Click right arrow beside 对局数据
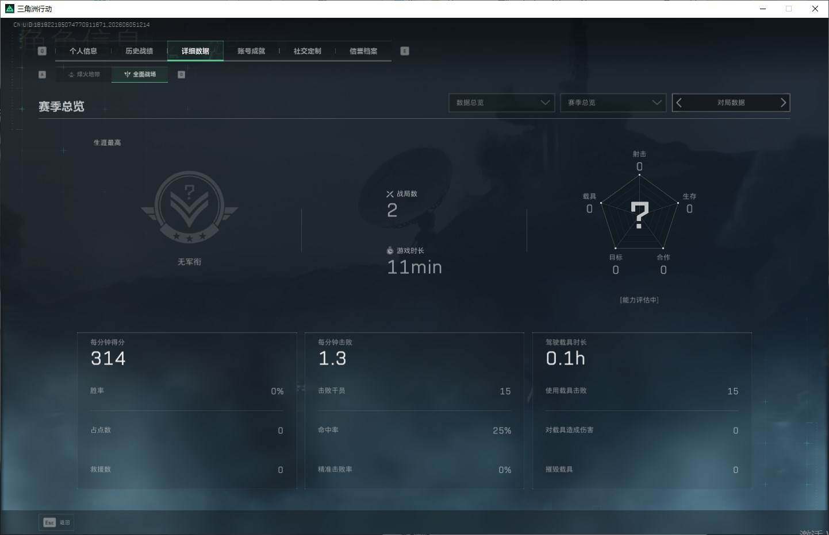The width and height of the screenshot is (829, 535). coord(783,103)
